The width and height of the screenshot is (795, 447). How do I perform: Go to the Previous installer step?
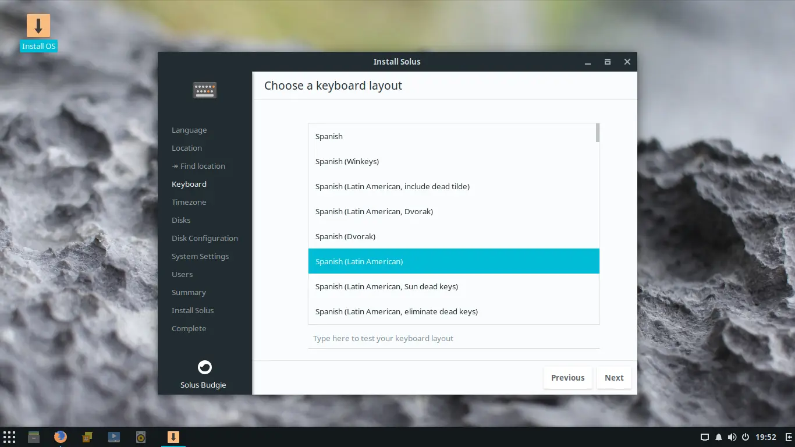tap(568, 378)
